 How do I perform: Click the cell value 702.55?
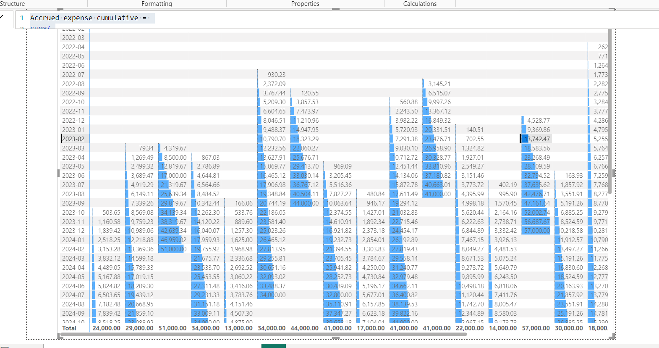point(475,139)
